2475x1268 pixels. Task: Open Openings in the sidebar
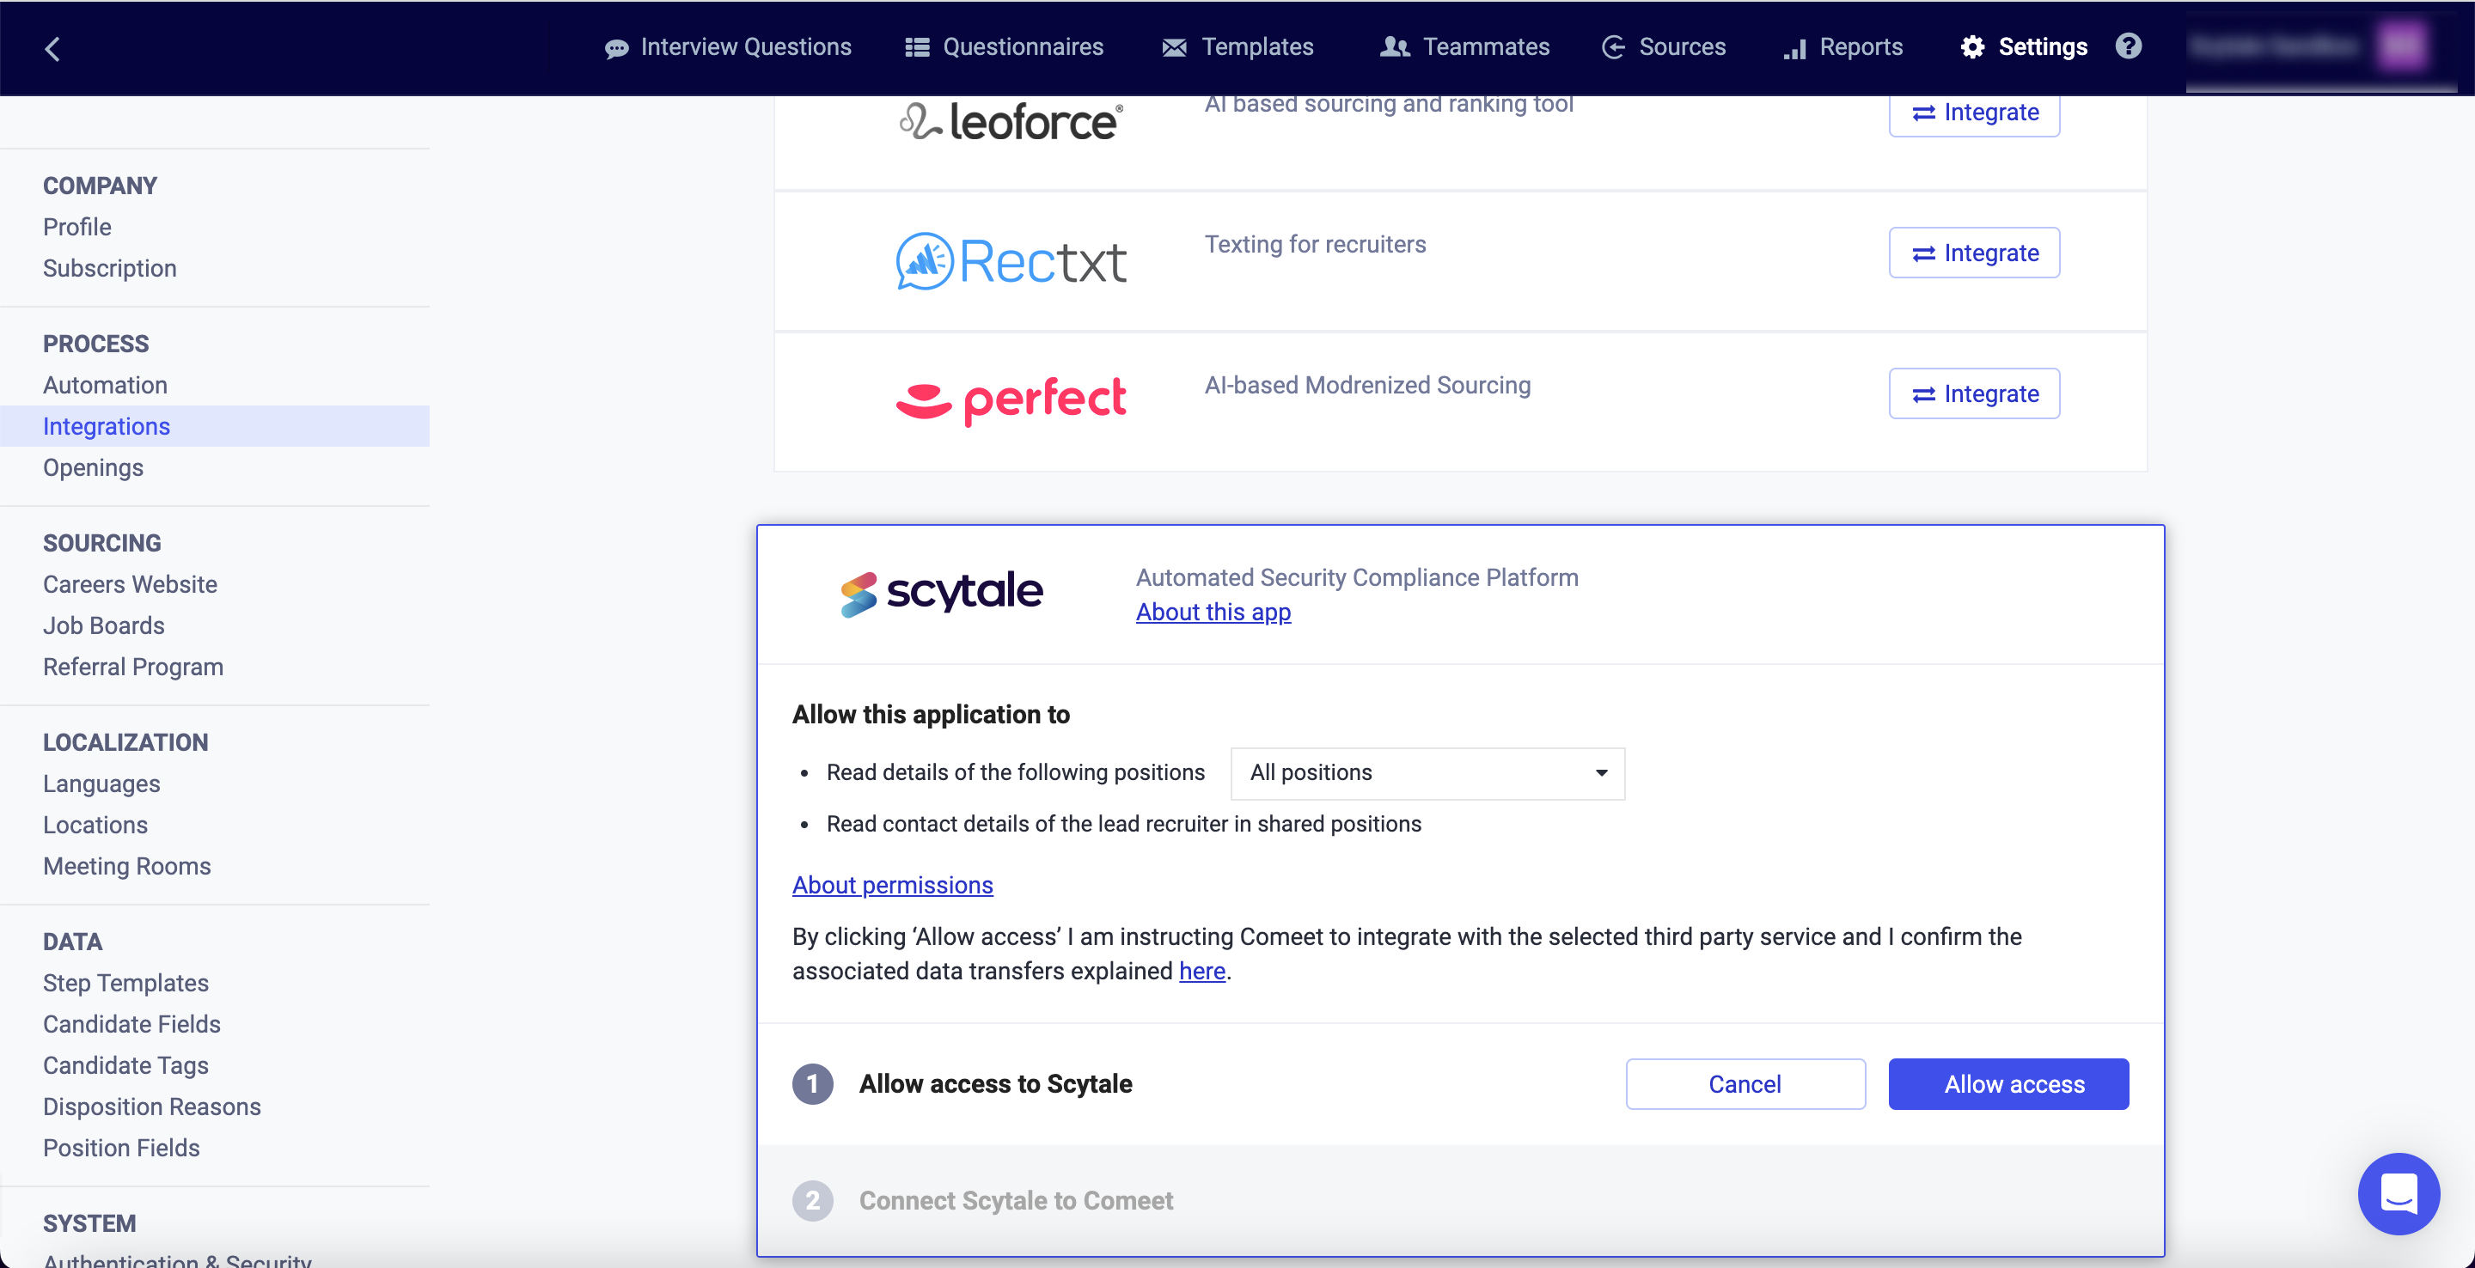[93, 468]
